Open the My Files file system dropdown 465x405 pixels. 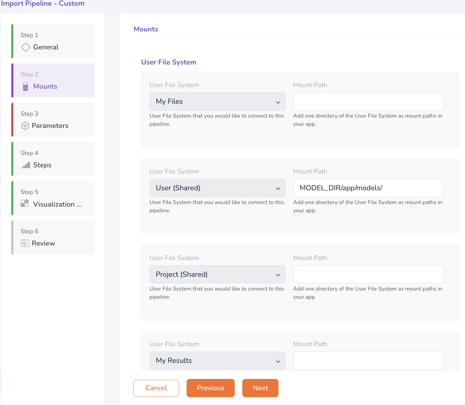tap(217, 102)
